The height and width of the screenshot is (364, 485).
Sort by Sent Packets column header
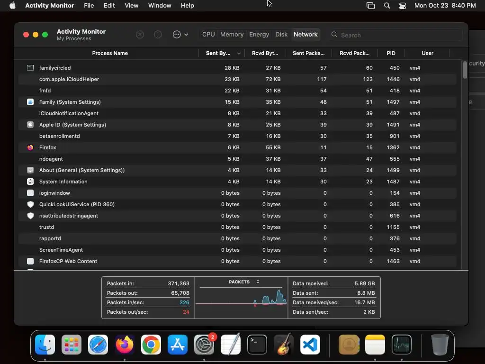click(308, 53)
